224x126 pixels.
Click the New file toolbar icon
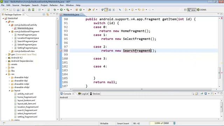pyautogui.click(x=4, y=10)
